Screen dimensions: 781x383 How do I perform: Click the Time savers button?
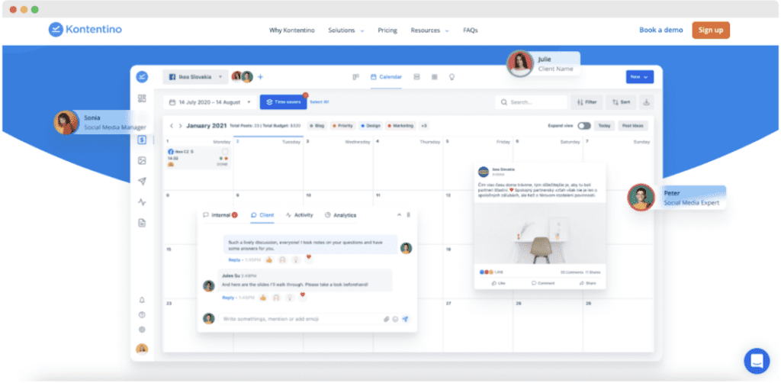click(283, 102)
